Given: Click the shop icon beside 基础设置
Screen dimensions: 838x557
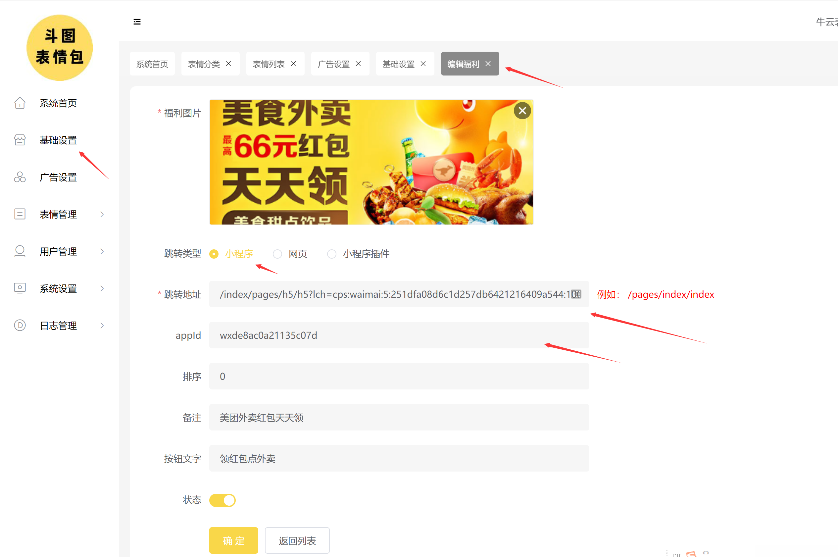Looking at the screenshot, I should coord(20,140).
